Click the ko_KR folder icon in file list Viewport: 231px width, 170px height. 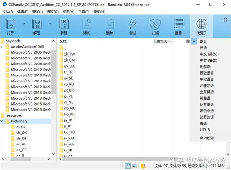coord(62,114)
